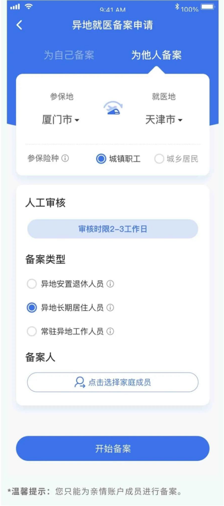Show info for 异地长期居住人员
This screenshot has height=506, width=224.
tap(110, 308)
